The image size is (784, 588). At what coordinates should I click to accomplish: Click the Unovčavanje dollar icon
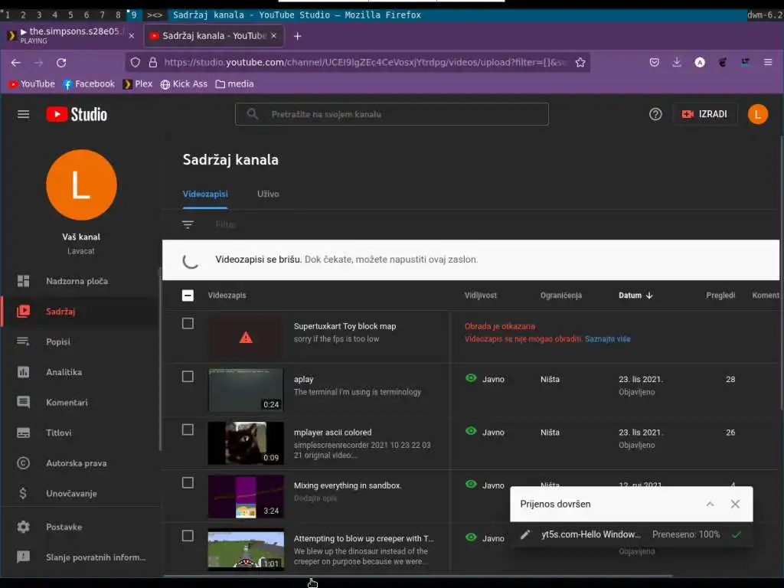pyautogui.click(x=23, y=494)
